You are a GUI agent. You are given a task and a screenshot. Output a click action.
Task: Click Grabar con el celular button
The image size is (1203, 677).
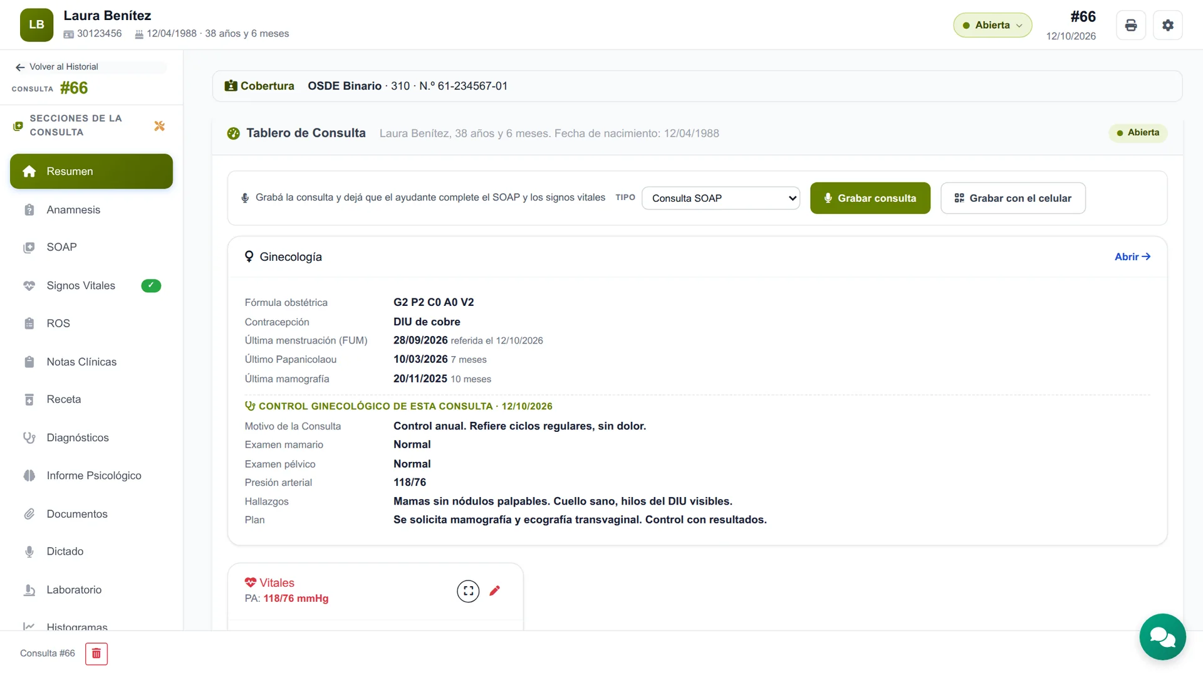point(1013,198)
